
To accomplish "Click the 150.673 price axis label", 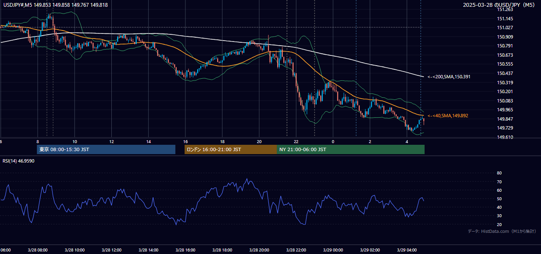I will pyautogui.click(x=505, y=55).
